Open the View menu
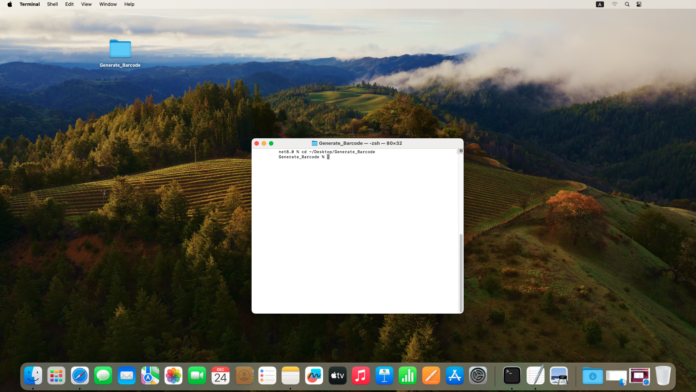The height and width of the screenshot is (392, 696). pos(86,4)
